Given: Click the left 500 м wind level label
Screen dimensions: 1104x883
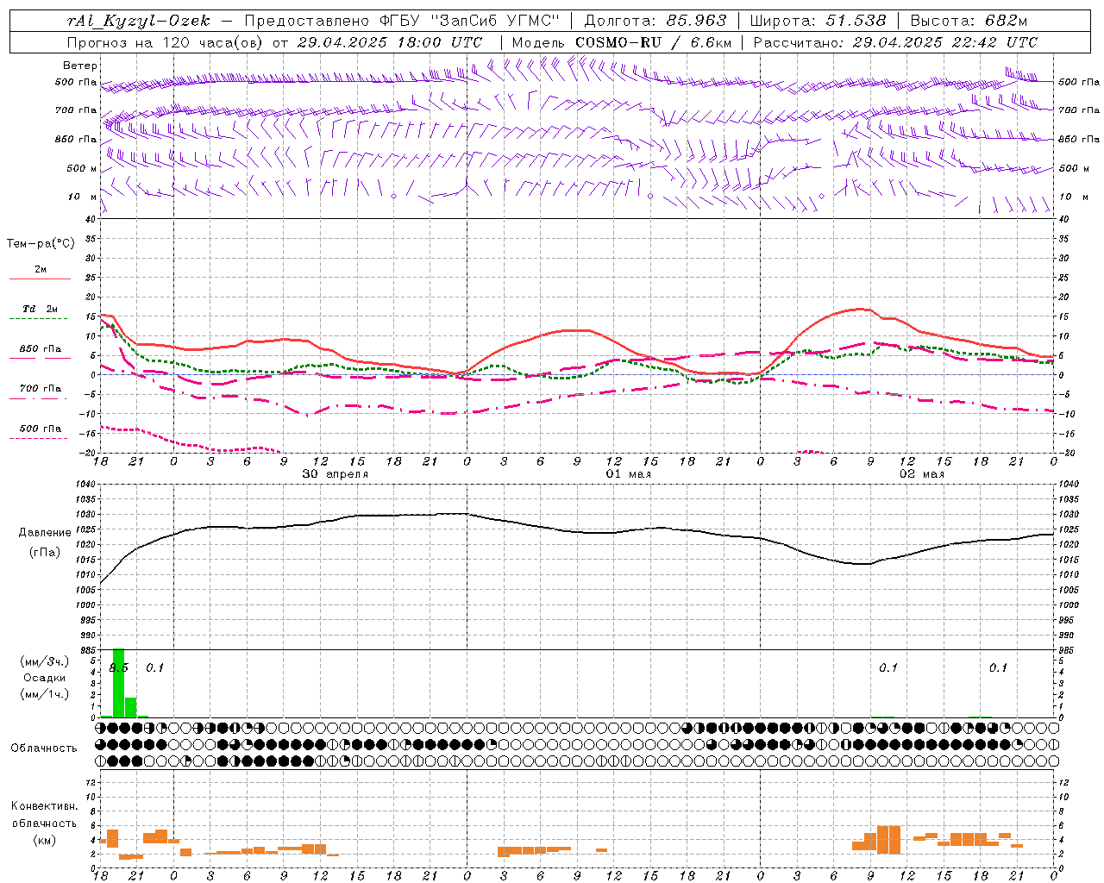Looking at the screenshot, I should [82, 168].
